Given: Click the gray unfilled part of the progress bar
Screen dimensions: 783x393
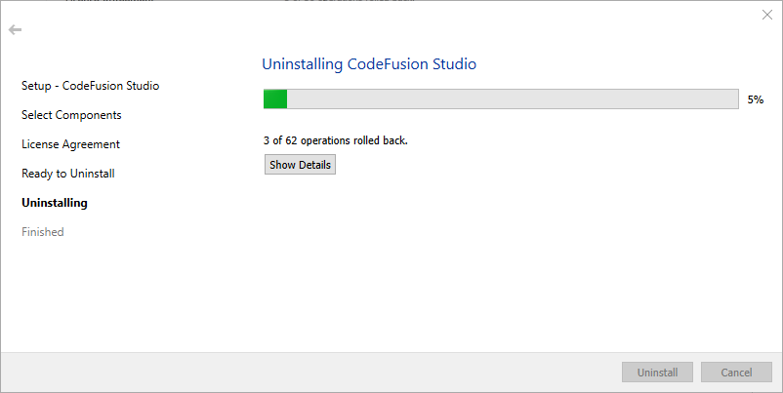Looking at the screenshot, I should coord(513,98).
